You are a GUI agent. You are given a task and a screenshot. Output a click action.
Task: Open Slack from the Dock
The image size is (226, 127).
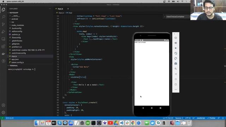click(127, 123)
